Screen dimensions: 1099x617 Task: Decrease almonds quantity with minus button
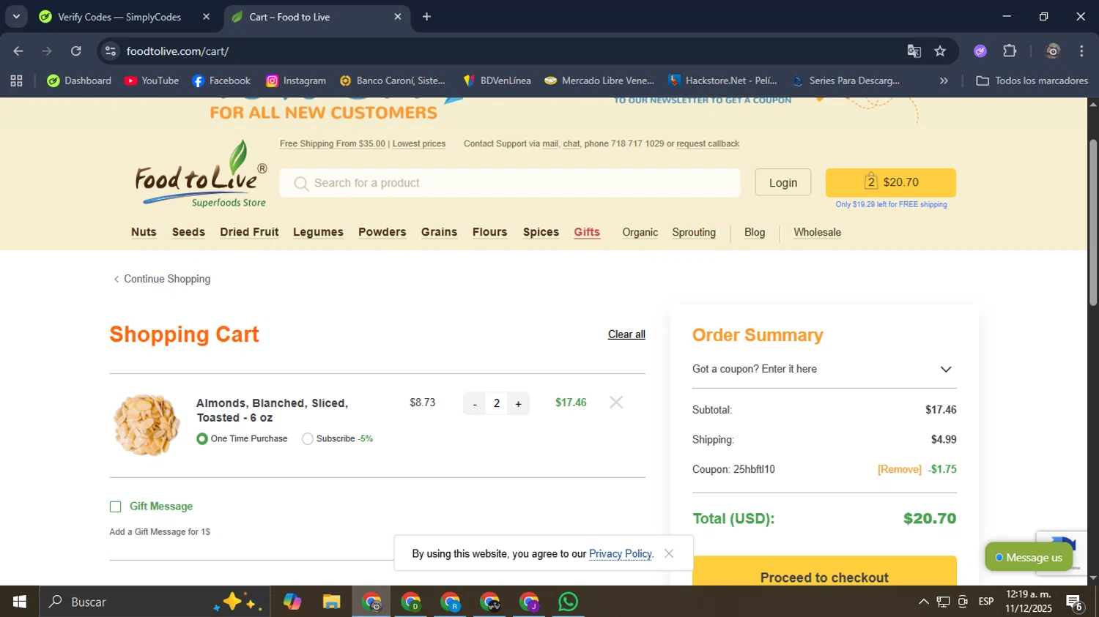(475, 403)
